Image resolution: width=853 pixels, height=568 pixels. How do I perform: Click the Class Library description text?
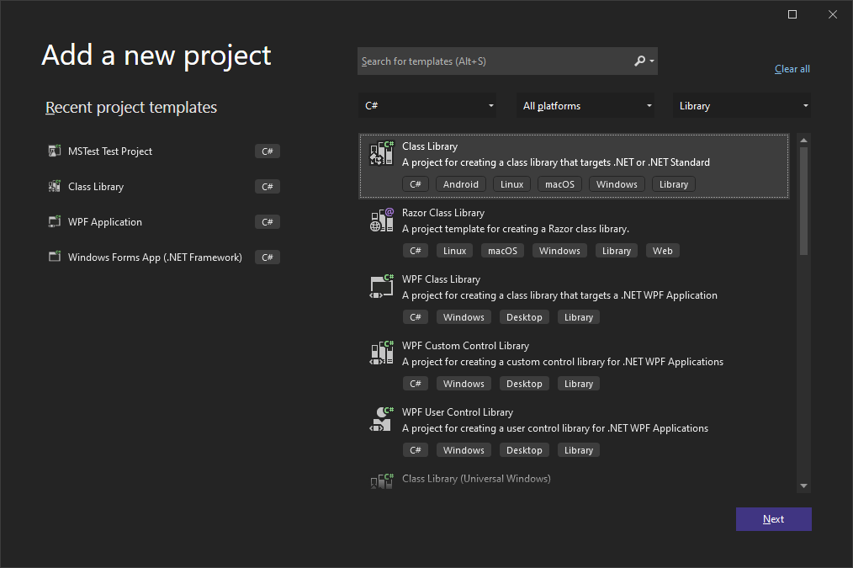(555, 162)
